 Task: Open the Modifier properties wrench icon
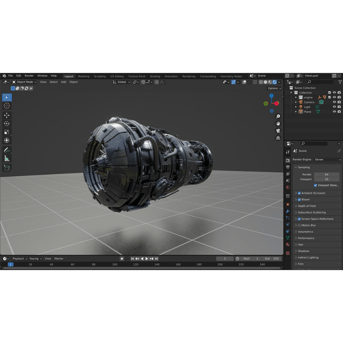288,211
